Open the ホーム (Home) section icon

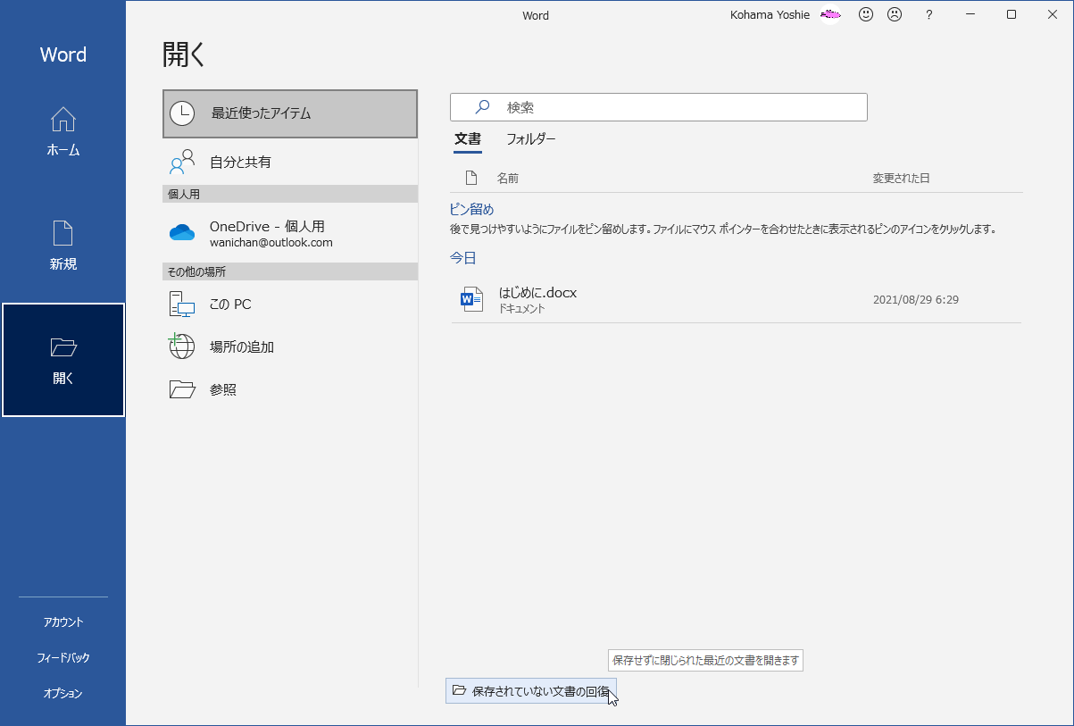[62, 121]
